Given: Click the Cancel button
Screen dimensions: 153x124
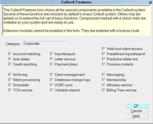Looking at the screenshot, I should (x=136, y=111).
